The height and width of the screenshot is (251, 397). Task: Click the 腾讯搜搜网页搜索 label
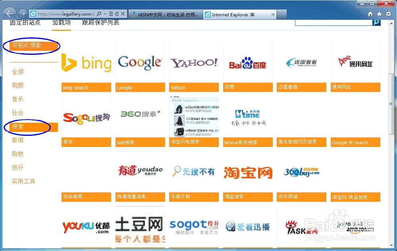(x=302, y=142)
